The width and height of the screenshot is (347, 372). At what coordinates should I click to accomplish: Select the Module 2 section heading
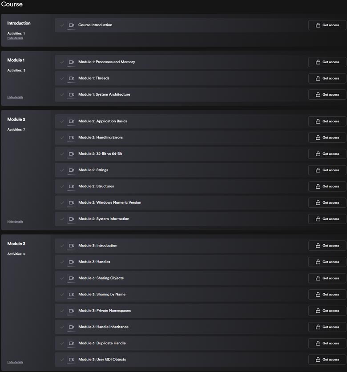point(16,119)
